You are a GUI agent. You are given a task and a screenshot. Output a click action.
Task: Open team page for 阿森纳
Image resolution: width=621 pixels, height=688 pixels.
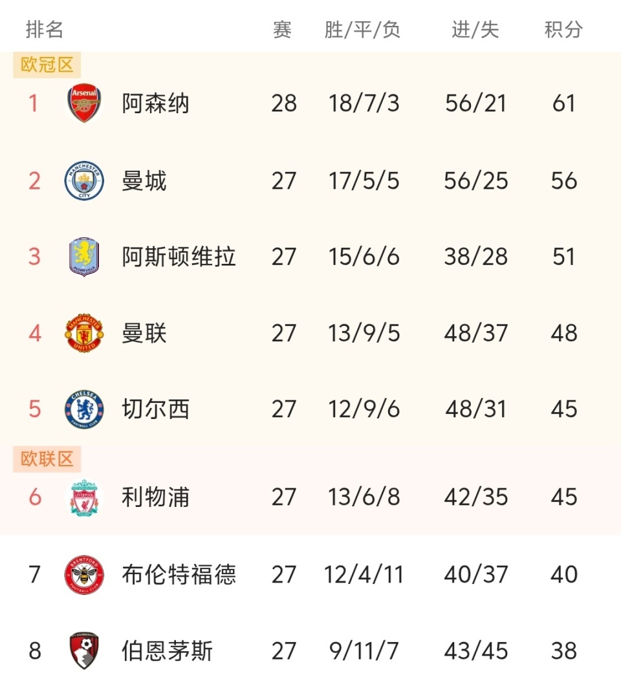click(155, 103)
